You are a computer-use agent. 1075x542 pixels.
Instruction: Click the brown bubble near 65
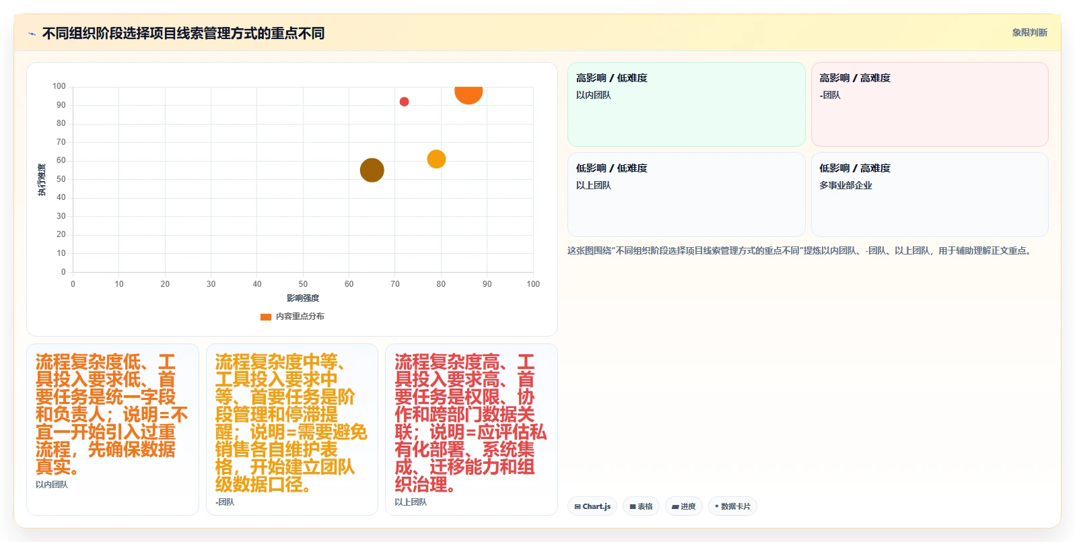tap(372, 170)
